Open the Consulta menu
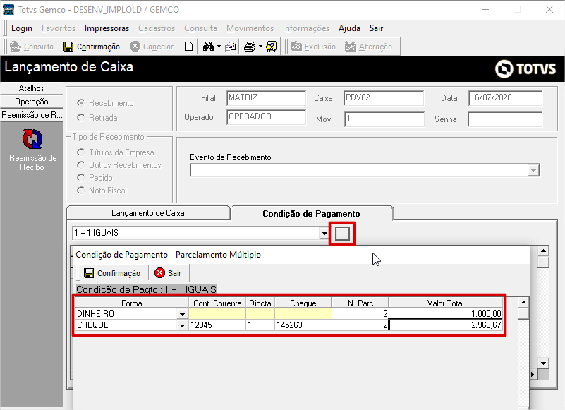 [x=201, y=28]
